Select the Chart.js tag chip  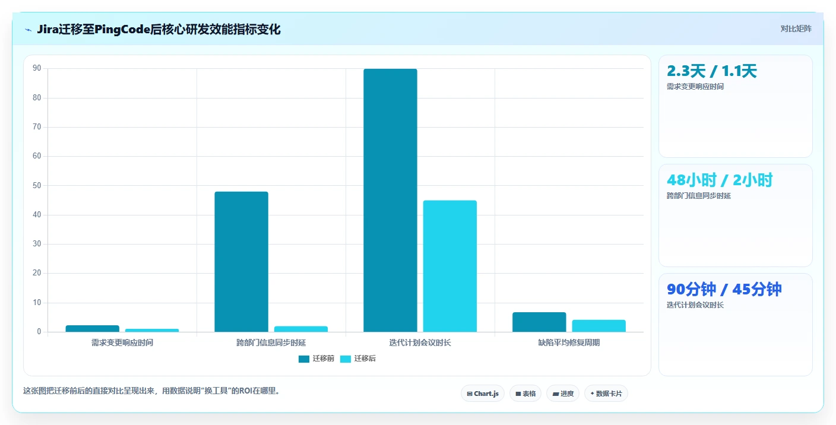point(483,394)
